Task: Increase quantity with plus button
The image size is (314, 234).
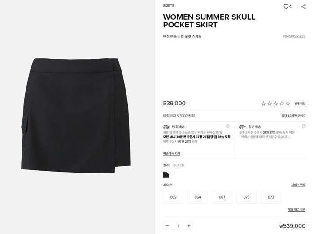Action: (189, 226)
